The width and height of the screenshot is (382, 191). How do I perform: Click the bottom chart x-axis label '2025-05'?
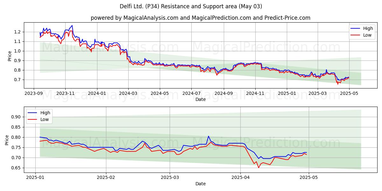tap(308, 178)
